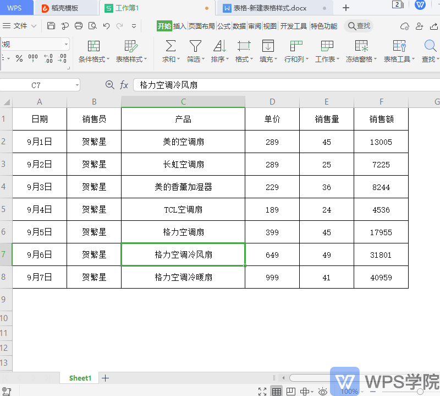
Task: Increase decimal places icon
Action: 48,58
